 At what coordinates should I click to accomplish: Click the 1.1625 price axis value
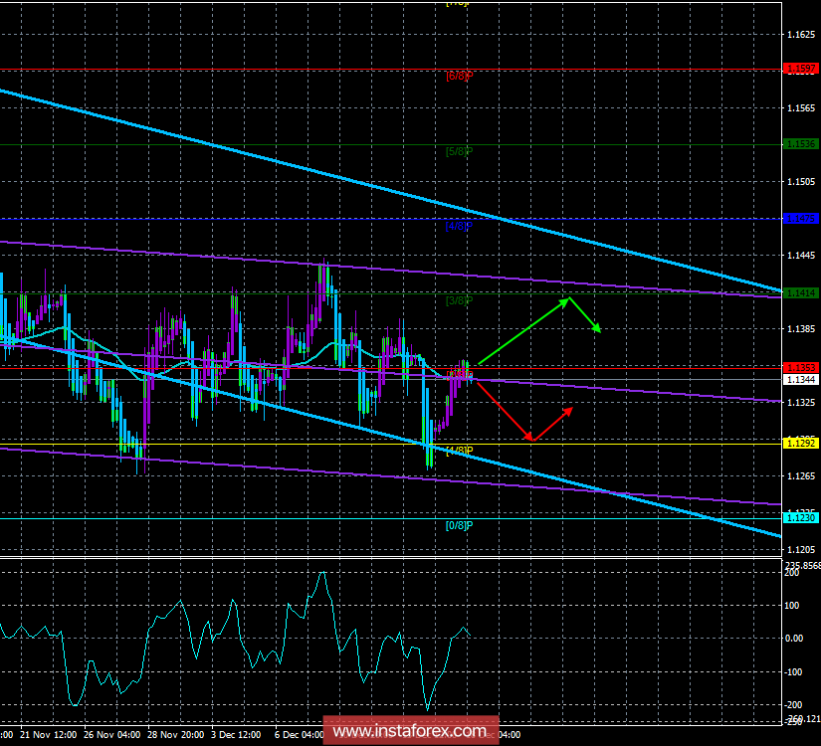801,35
